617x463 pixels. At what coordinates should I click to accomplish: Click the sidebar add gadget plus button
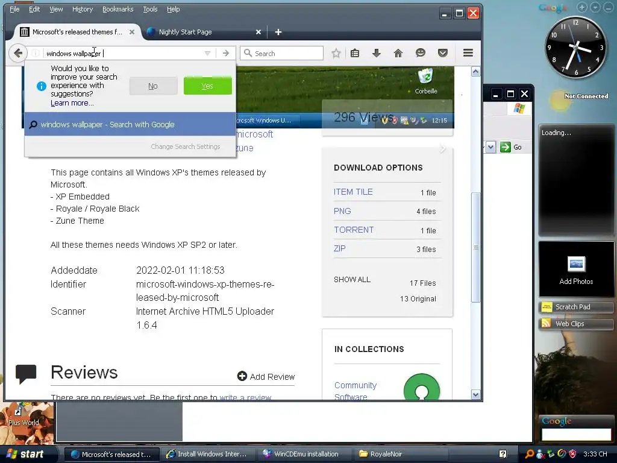click(582, 7)
